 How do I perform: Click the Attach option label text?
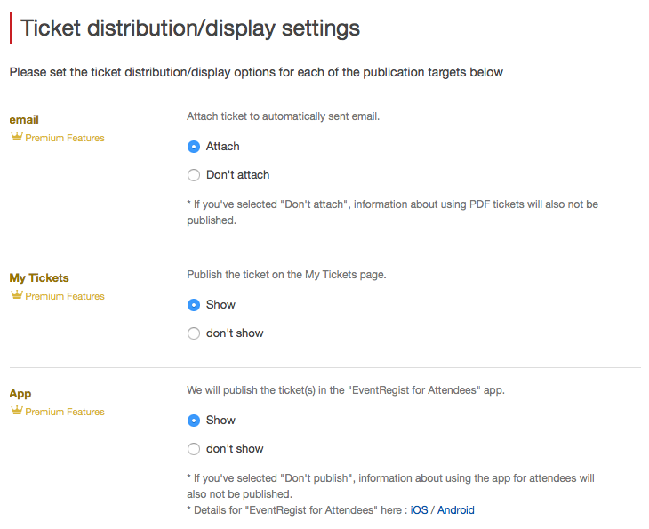[x=222, y=147]
